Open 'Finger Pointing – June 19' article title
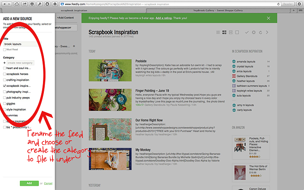304x190 pixels. click(x=152, y=91)
